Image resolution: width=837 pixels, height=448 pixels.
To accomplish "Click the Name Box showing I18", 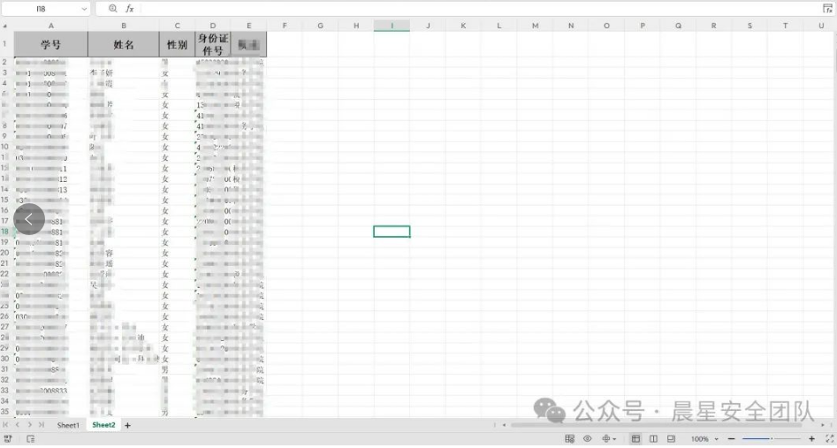I will click(x=41, y=9).
